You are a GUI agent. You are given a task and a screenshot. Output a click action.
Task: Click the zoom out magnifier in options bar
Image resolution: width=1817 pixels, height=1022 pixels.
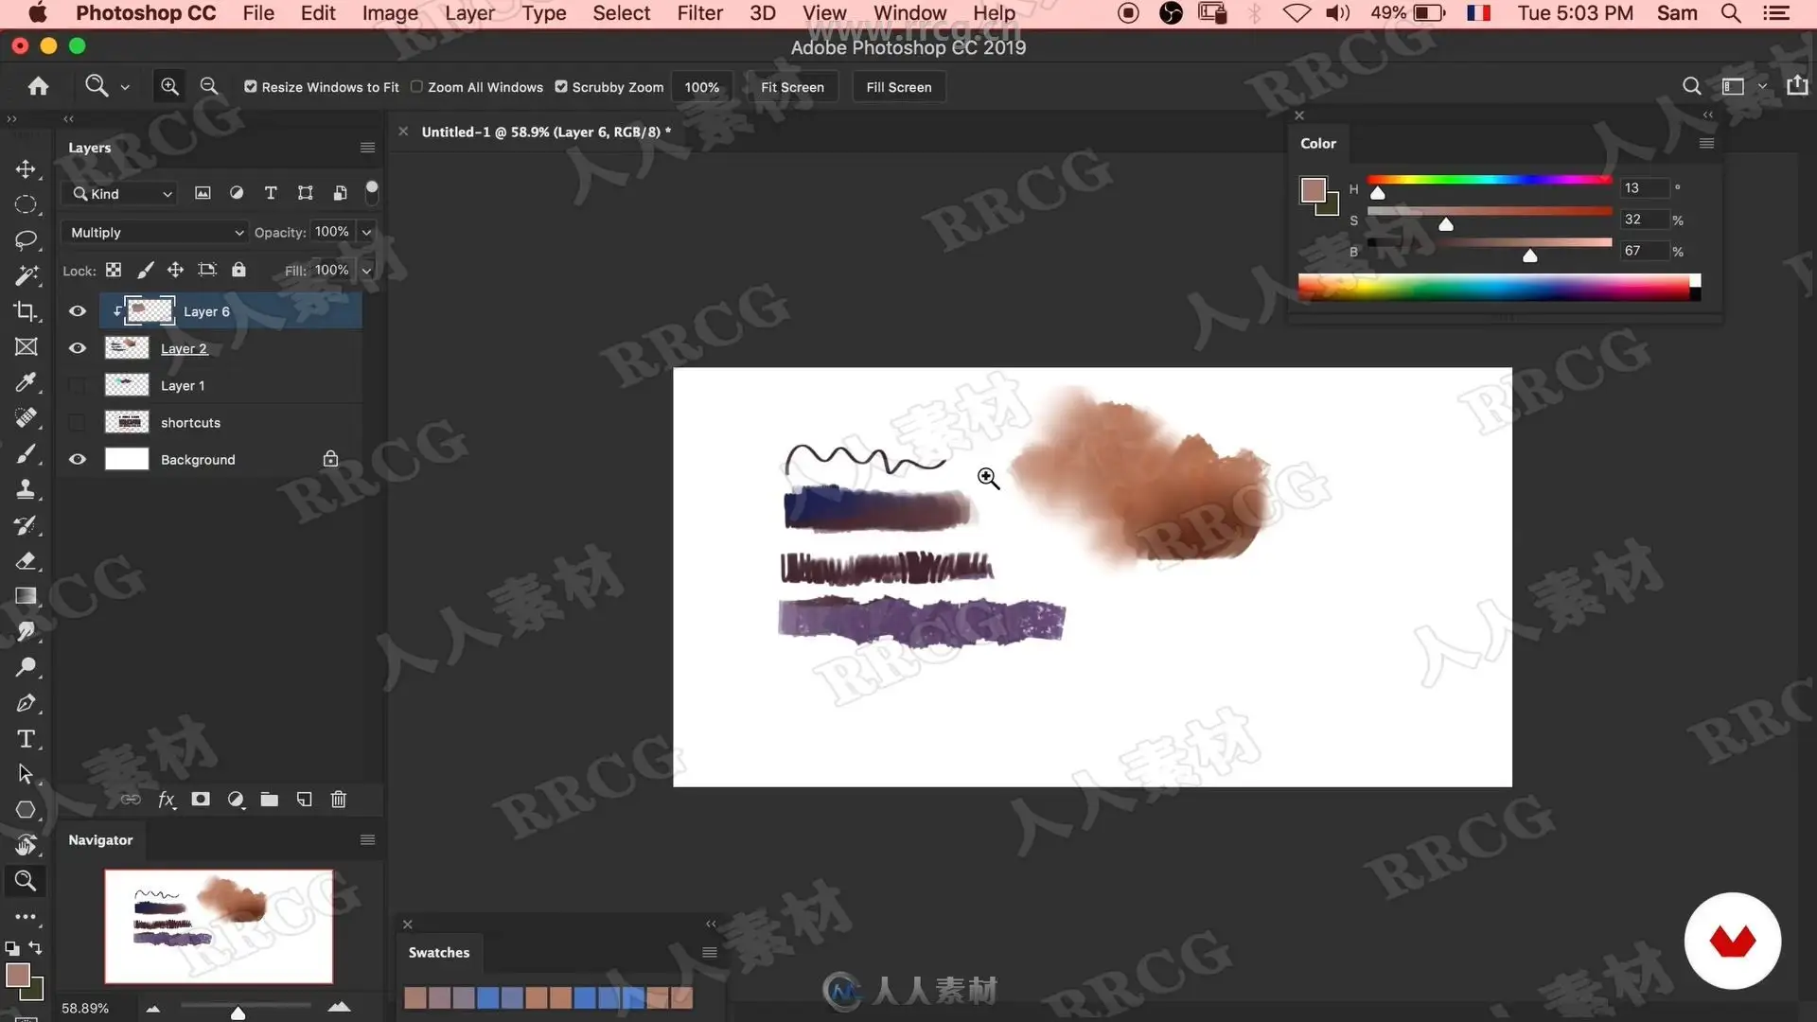click(x=209, y=86)
